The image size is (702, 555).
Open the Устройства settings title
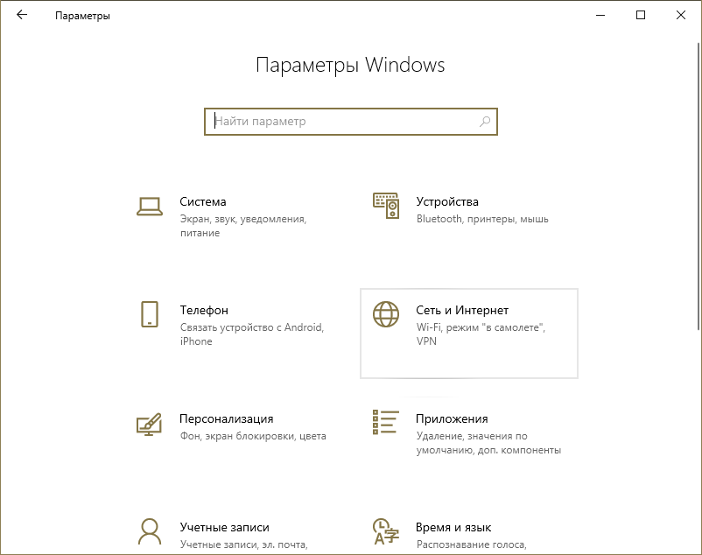[x=447, y=202]
